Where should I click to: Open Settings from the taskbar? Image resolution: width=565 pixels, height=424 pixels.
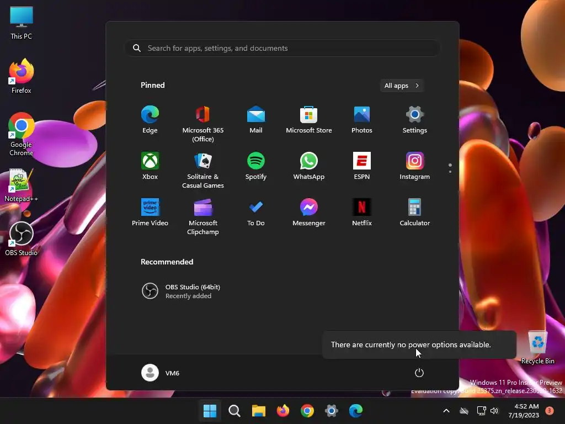[332, 411]
